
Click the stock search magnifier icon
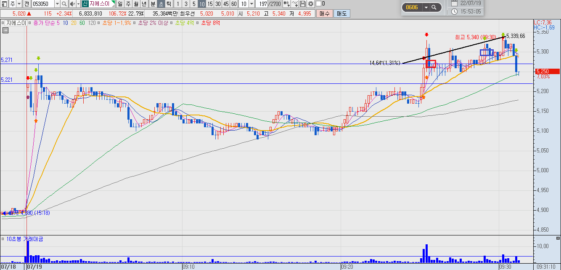tap(64, 4)
